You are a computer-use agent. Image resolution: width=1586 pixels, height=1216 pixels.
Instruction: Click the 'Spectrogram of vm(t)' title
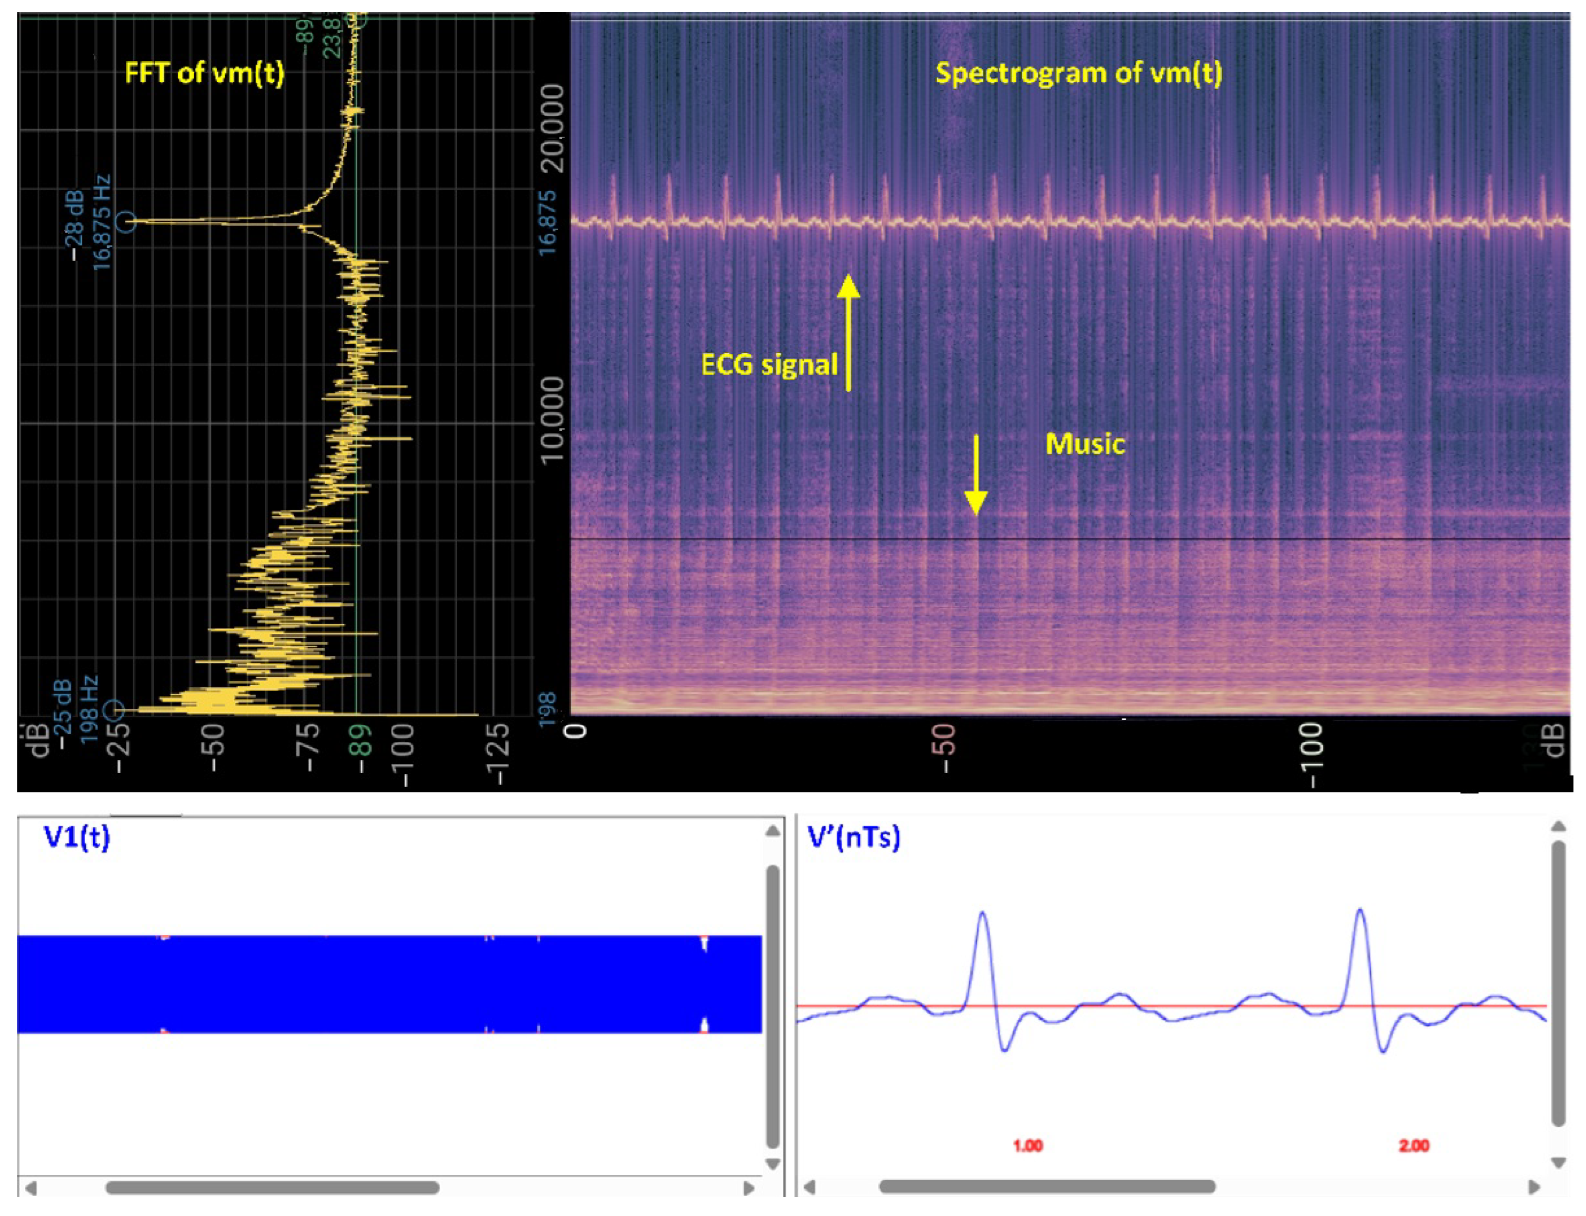click(1078, 73)
